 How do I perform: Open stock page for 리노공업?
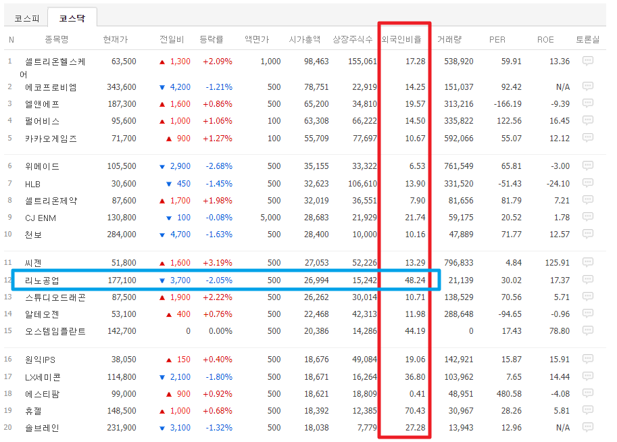click(x=42, y=280)
